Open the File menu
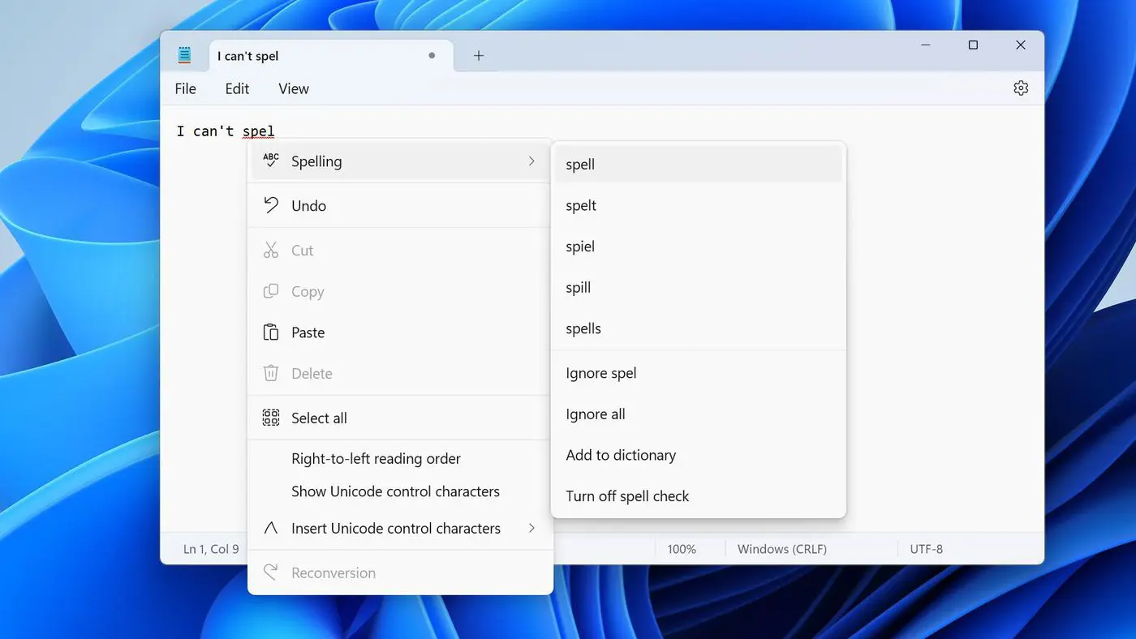Viewport: 1136px width, 639px height. point(186,88)
